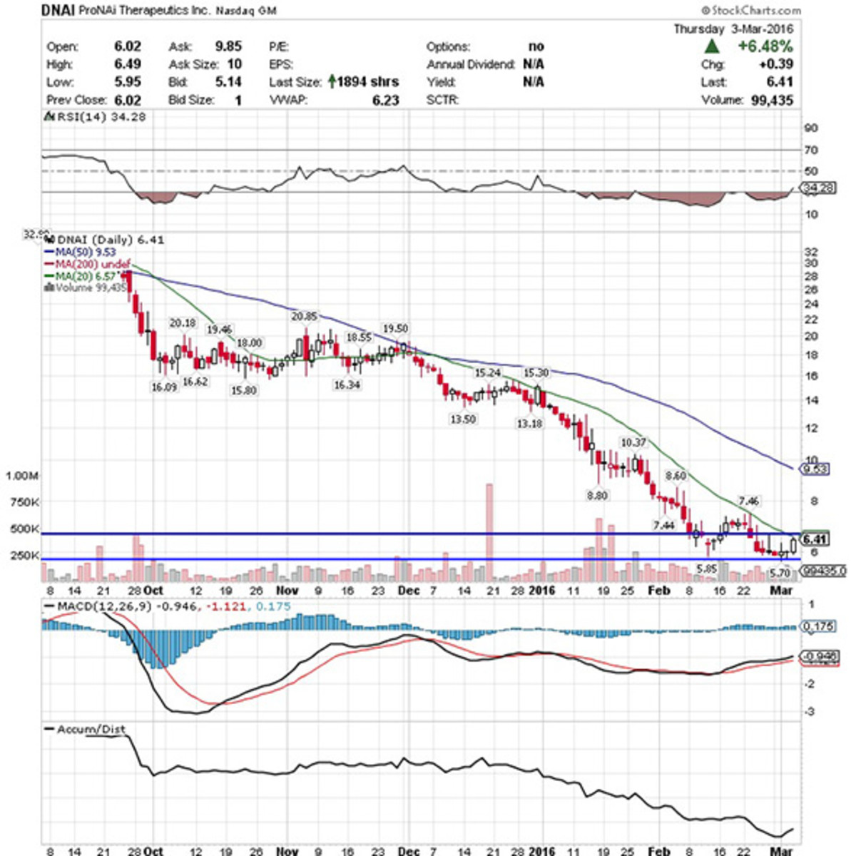856x856 pixels.
Task: Click the 8.80 low annotation
Action: pos(597,495)
